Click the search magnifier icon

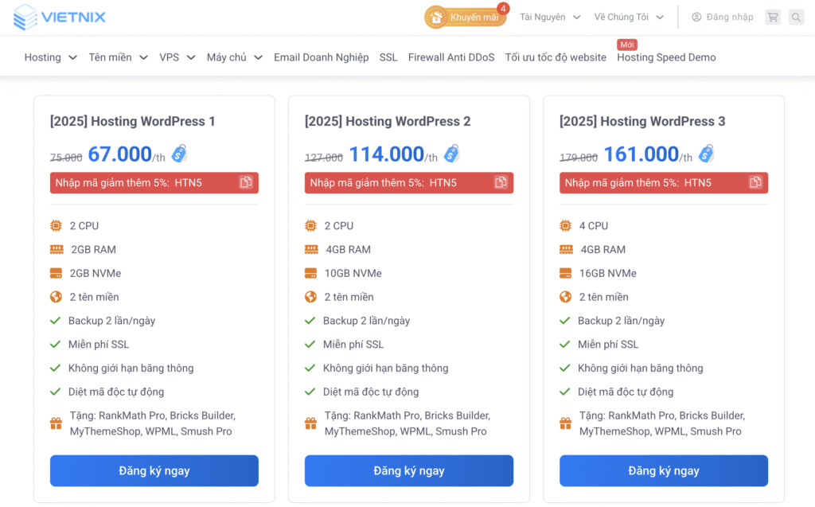[x=796, y=17]
